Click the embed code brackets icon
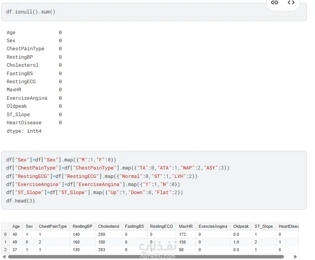 point(291,3)
